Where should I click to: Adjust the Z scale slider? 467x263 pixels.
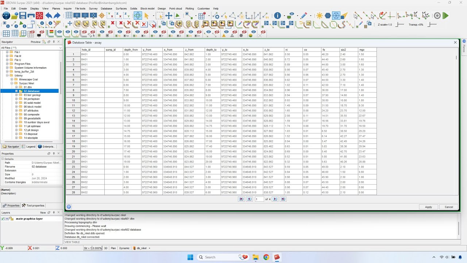(x=400, y=24)
